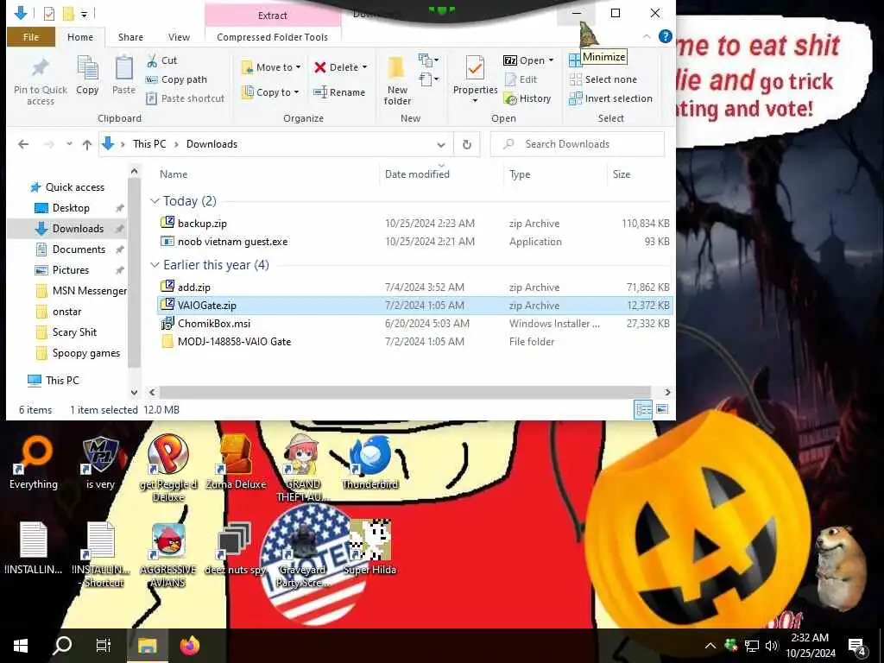Image resolution: width=884 pixels, height=663 pixels.
Task: Collapse the ribbon with the chevron
Action: [x=647, y=36]
